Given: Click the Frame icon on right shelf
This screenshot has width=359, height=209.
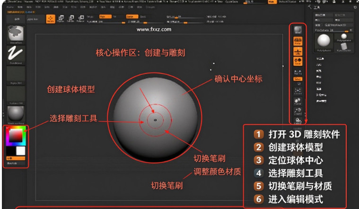Looking at the screenshot, I should (x=298, y=91).
